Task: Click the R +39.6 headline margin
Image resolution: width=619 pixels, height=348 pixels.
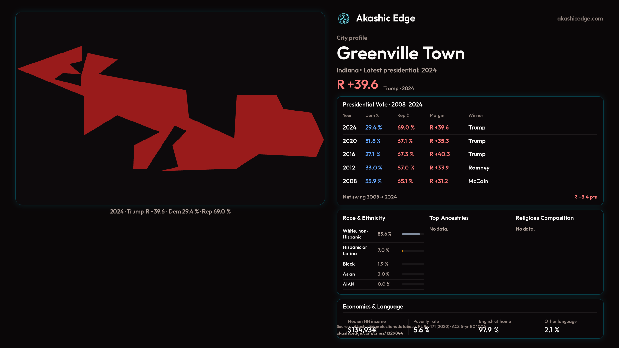Action: (x=357, y=85)
